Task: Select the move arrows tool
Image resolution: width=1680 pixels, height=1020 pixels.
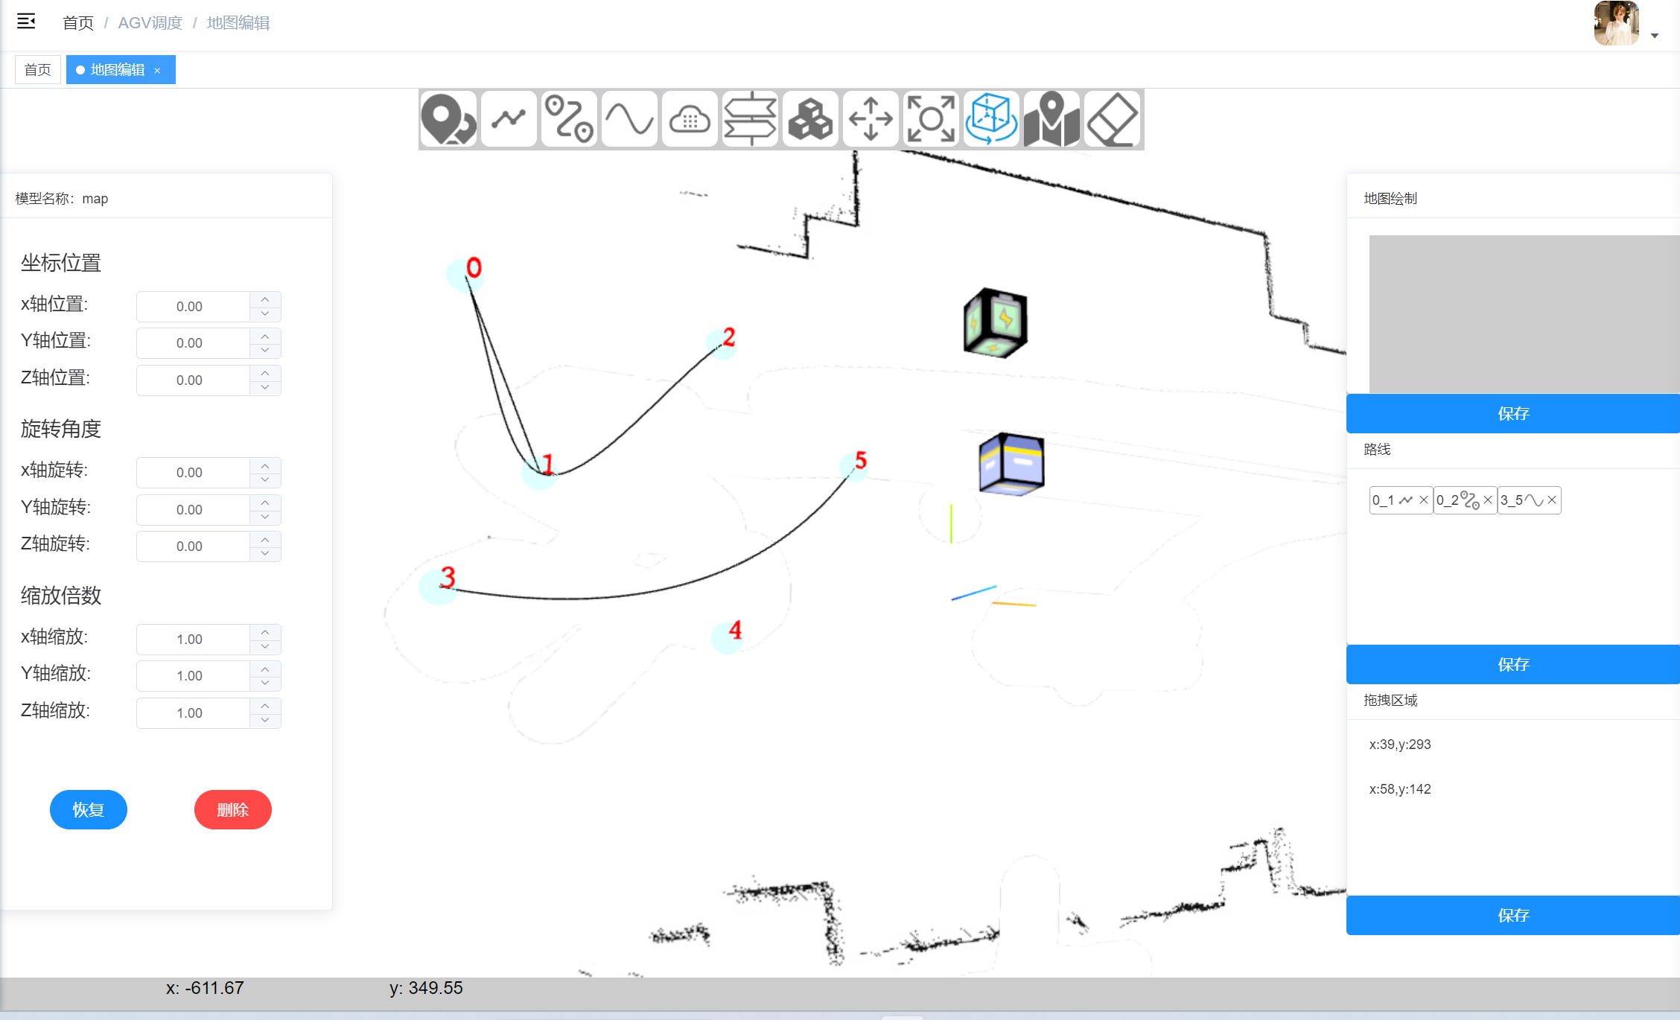Action: [x=871, y=119]
